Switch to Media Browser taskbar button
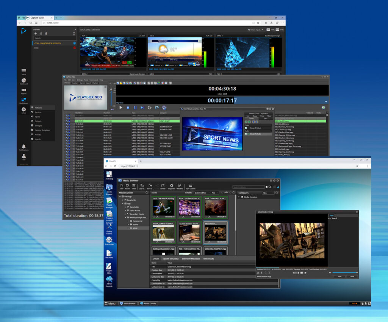The image size is (388, 322). pyautogui.click(x=128, y=303)
